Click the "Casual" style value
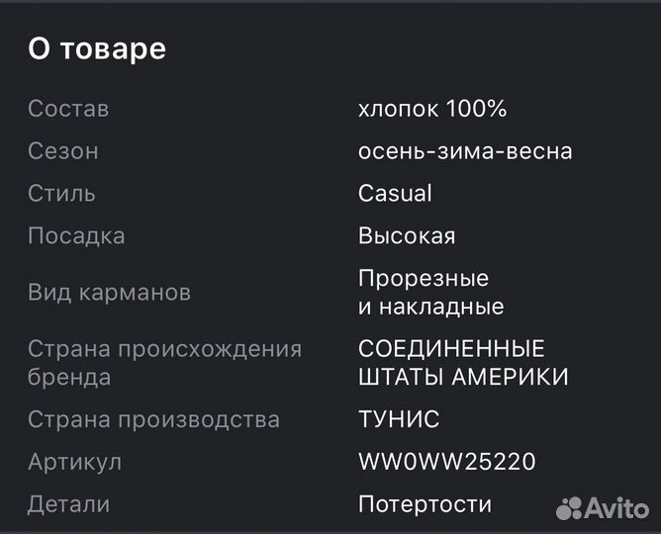The width and height of the screenshot is (661, 534). click(395, 194)
